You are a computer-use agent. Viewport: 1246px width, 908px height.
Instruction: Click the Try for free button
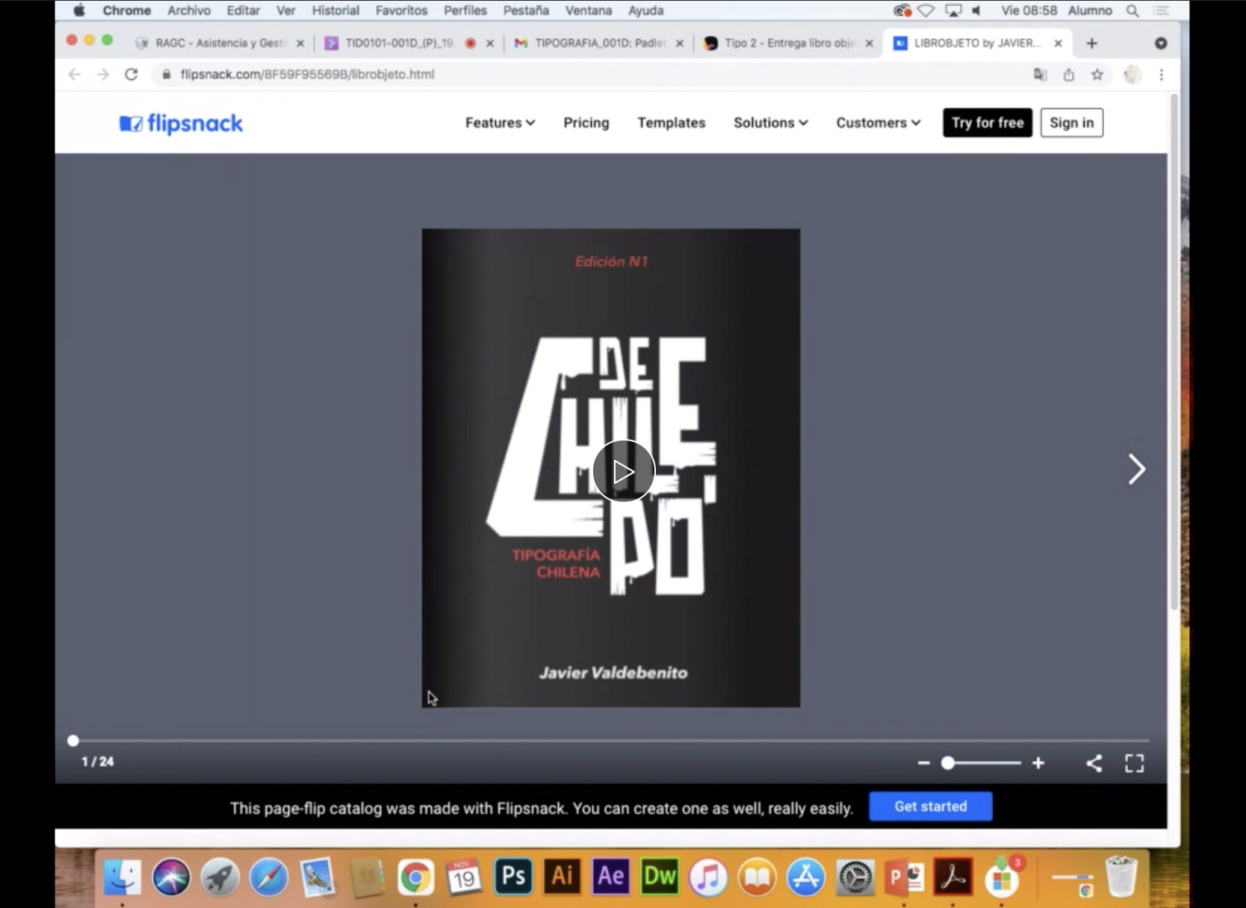pyautogui.click(x=987, y=123)
